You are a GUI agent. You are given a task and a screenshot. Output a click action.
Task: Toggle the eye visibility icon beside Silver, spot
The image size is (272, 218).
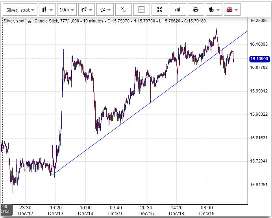30,21
